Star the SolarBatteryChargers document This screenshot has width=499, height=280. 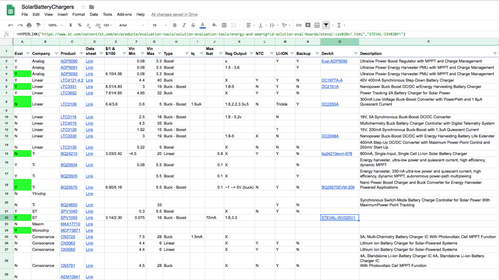(x=83, y=7)
